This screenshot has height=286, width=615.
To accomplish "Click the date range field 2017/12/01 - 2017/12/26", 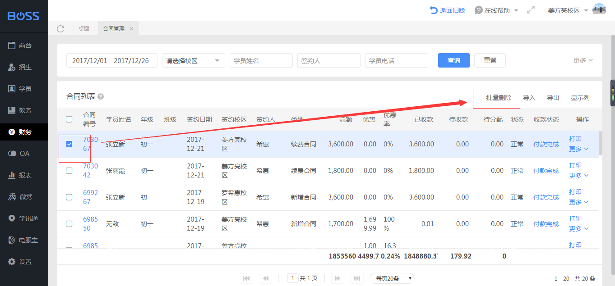I will click(112, 60).
